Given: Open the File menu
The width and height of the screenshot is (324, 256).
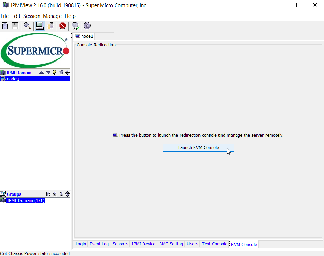Looking at the screenshot, I should pyautogui.click(x=4, y=16).
